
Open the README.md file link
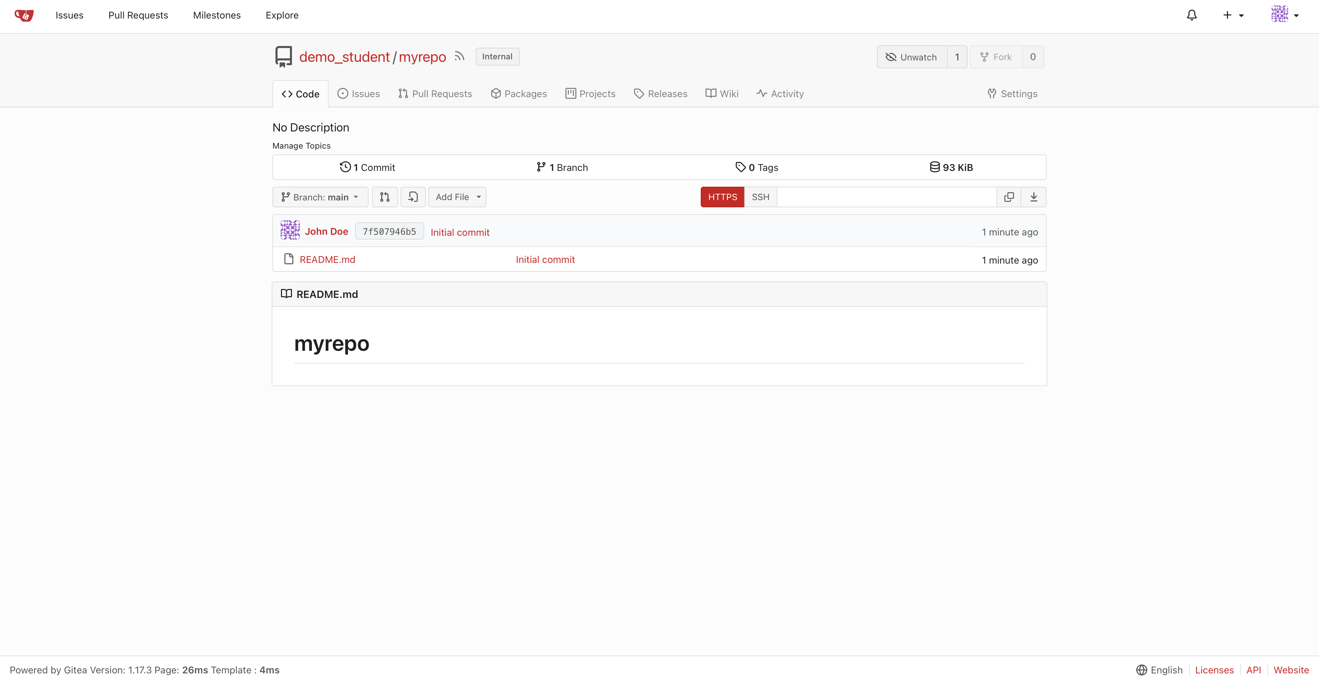click(327, 259)
